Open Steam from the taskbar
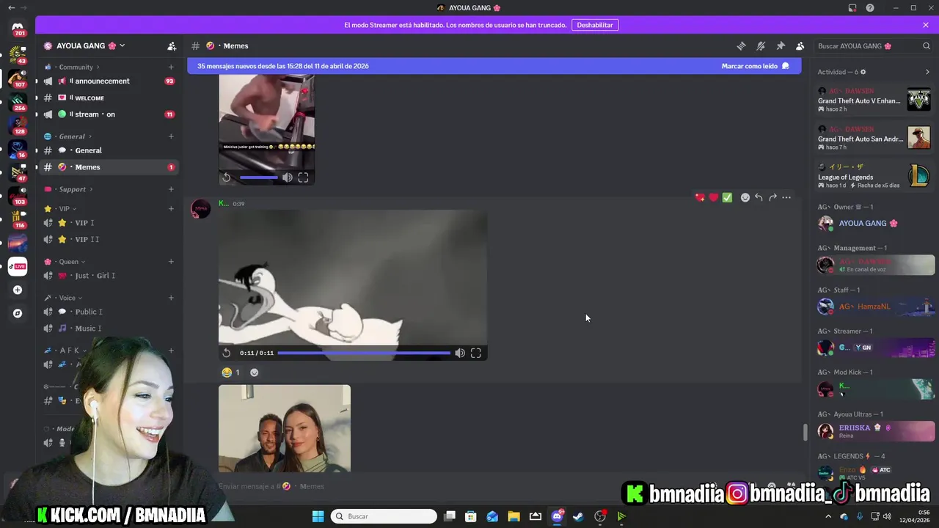The height and width of the screenshot is (528, 939). pos(579,516)
